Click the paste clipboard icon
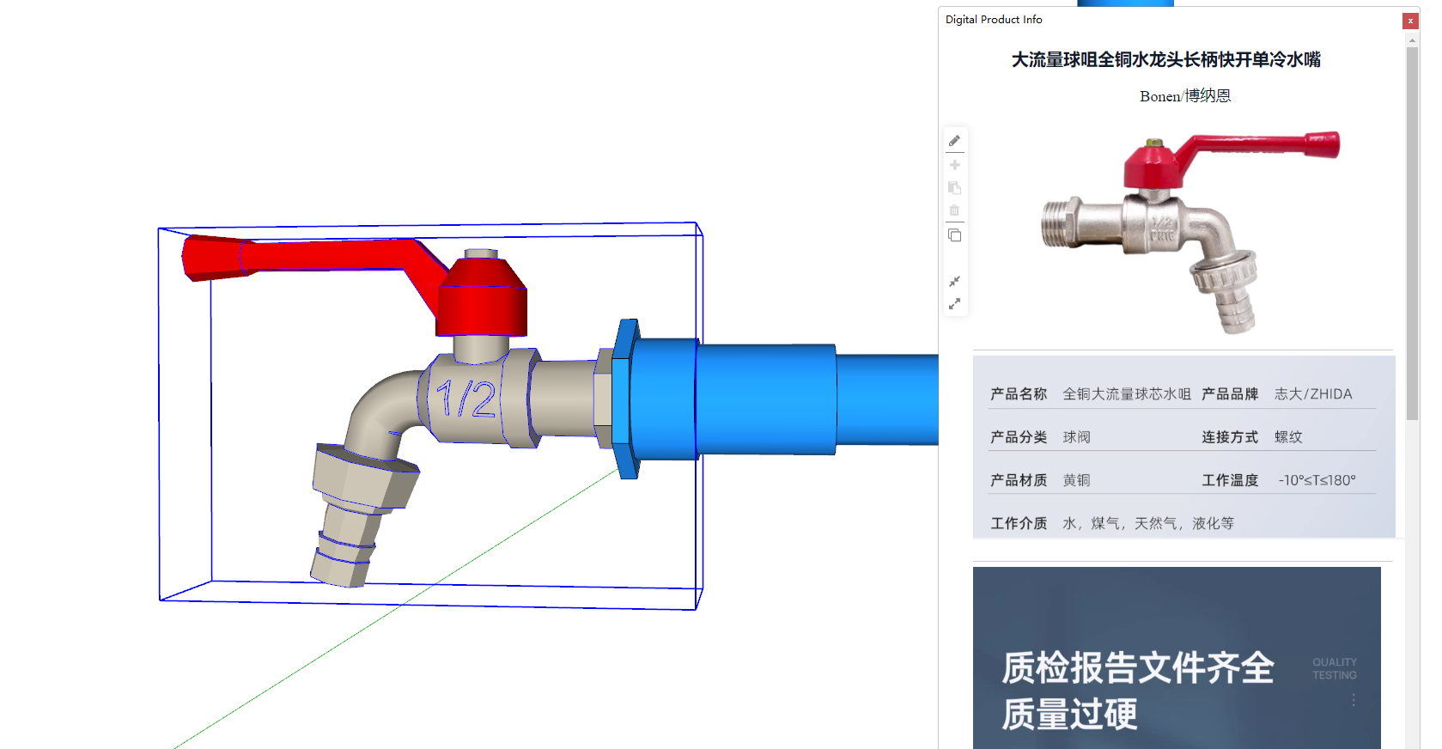The height and width of the screenshot is (749, 1442). click(x=954, y=187)
